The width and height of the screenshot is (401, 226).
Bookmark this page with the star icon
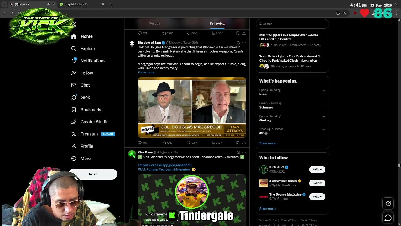(x=345, y=13)
